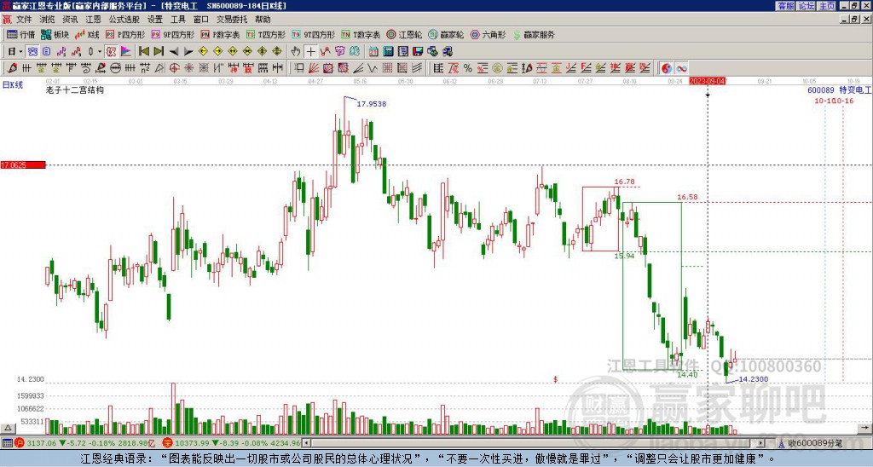Screen dimensions: 873x467
Task: Toggle the pink flag indicator button
Action: pos(126,51)
